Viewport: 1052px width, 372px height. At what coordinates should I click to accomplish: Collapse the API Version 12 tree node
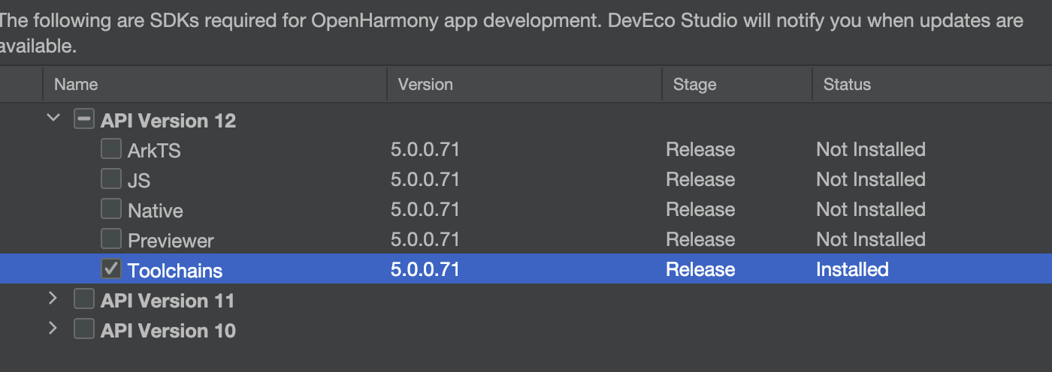click(53, 118)
